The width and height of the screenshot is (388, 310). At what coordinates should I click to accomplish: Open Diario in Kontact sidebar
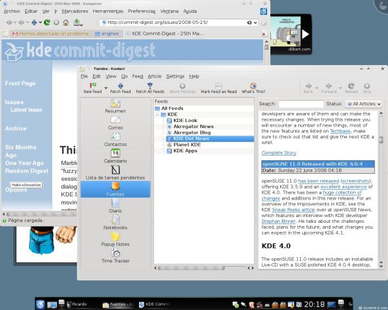[115, 206]
